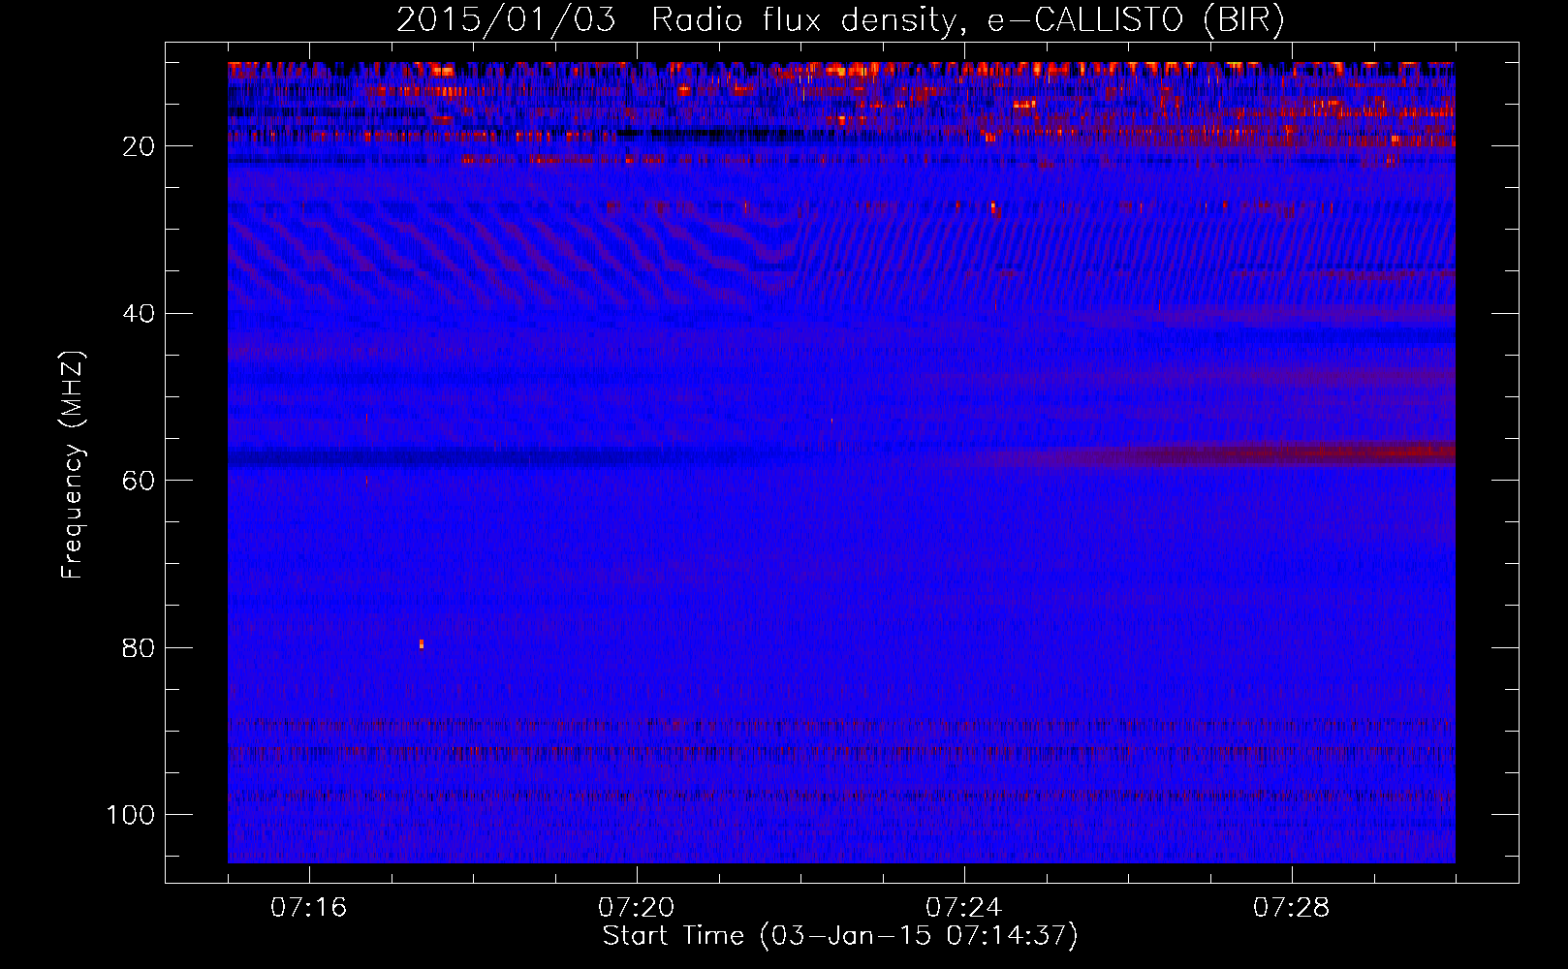Screen dimensions: 1568x969
Task: Click the y-axis label 'Frequency (MHZ)'
Action: pos(73,465)
